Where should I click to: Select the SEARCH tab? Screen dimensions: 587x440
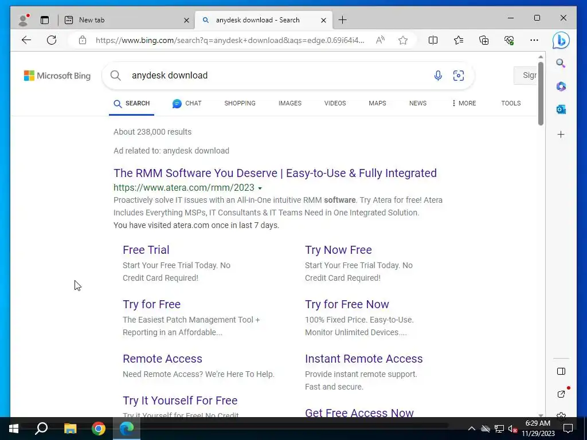pos(131,104)
